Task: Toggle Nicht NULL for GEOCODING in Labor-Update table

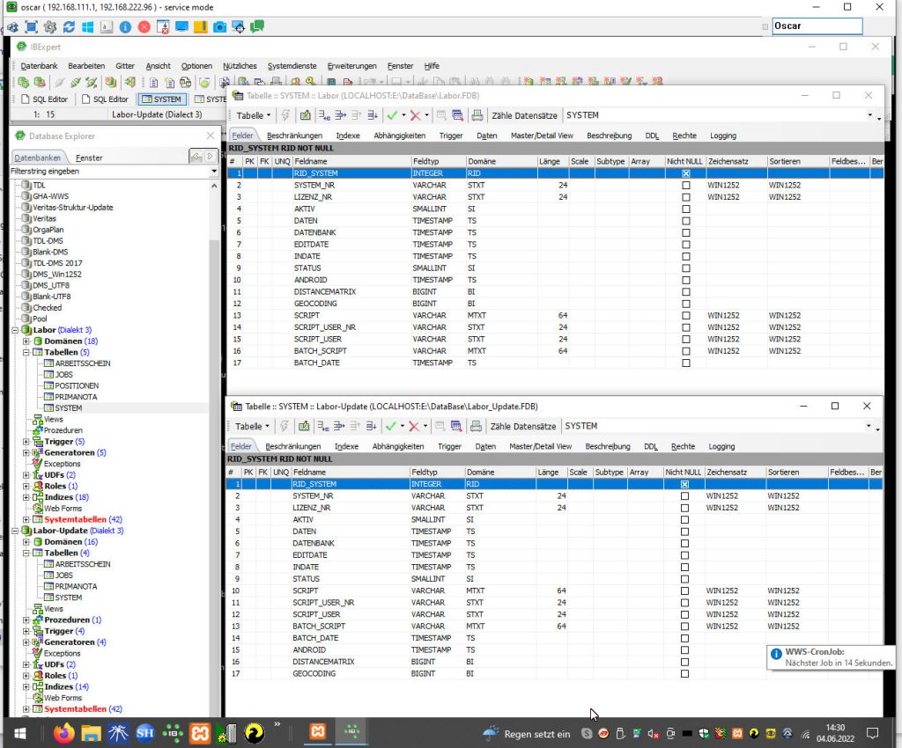Action: pyautogui.click(x=684, y=674)
